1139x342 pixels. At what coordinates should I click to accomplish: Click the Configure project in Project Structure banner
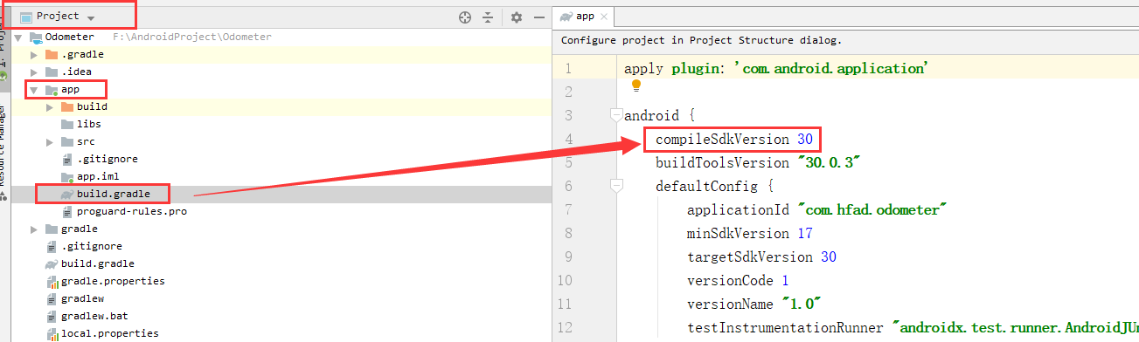point(701,40)
